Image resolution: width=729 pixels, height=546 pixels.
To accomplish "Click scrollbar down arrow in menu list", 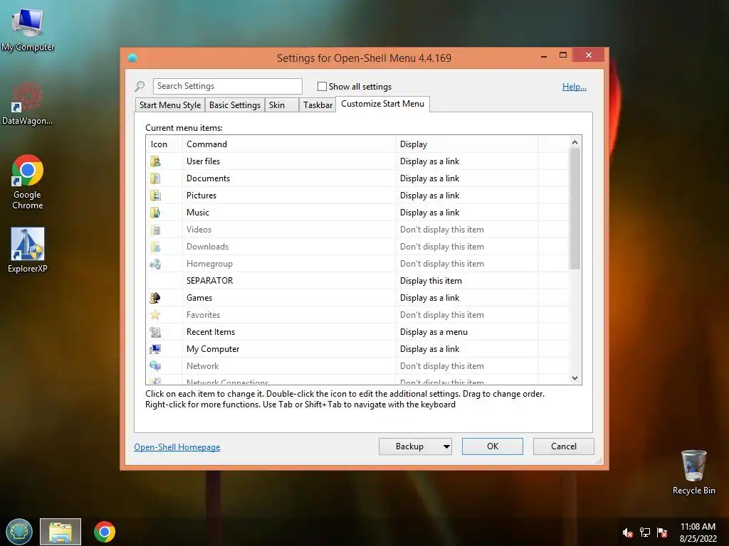I will pyautogui.click(x=575, y=378).
